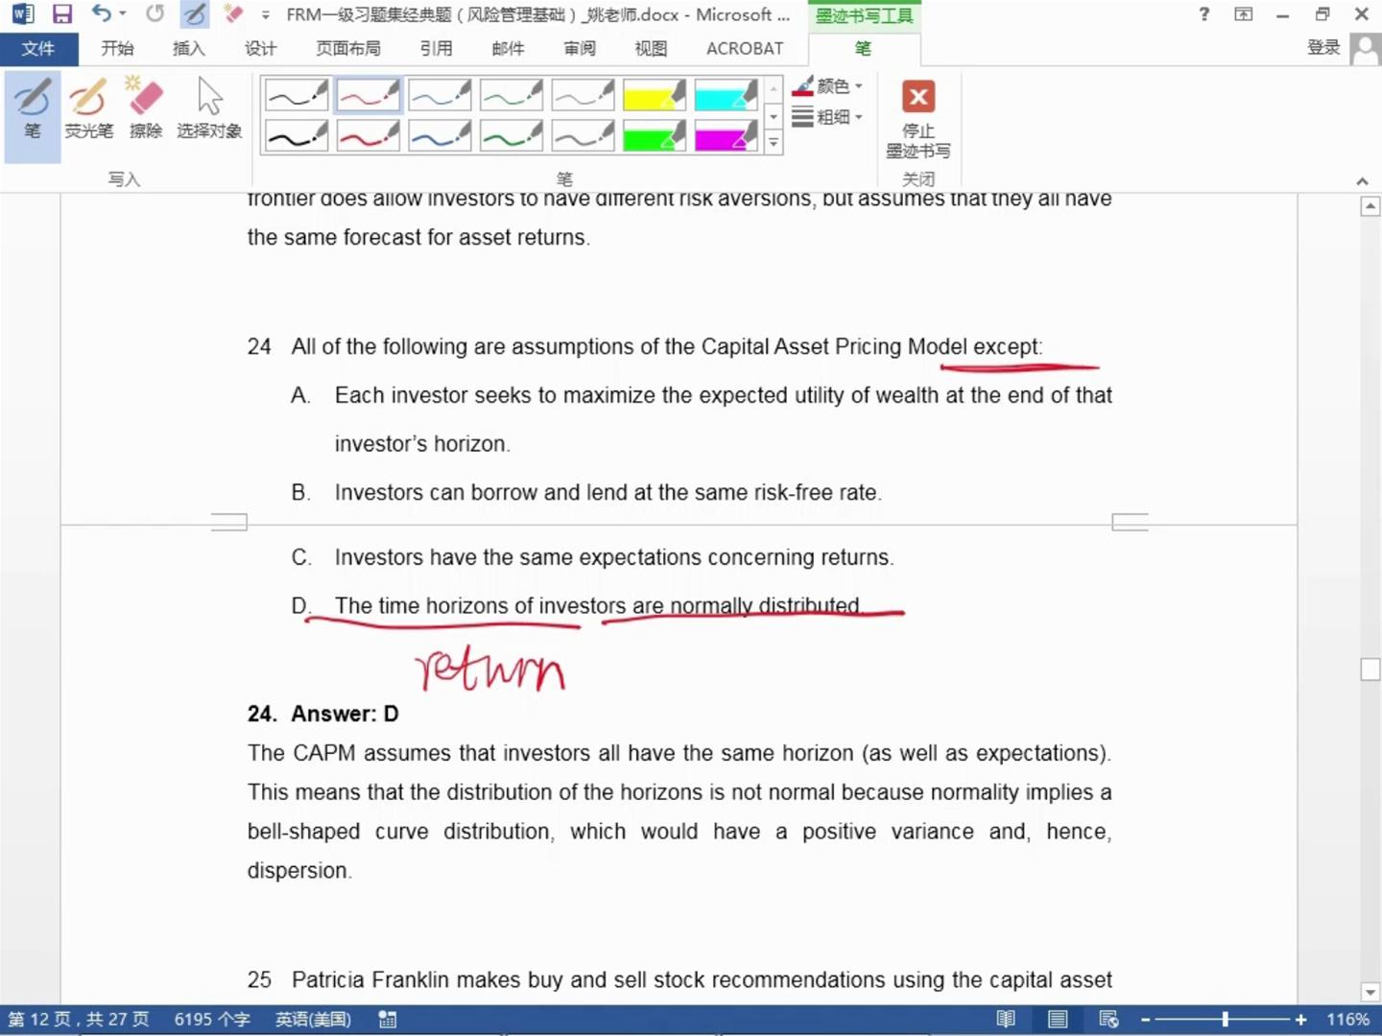Choose the Select Objects (选择对象) tool
This screenshot has width=1382, height=1036.
point(209,108)
